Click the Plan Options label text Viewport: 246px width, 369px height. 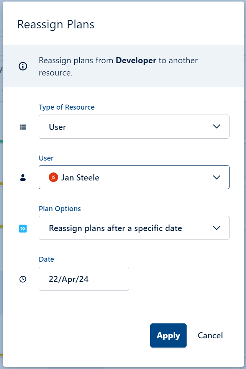59,208
